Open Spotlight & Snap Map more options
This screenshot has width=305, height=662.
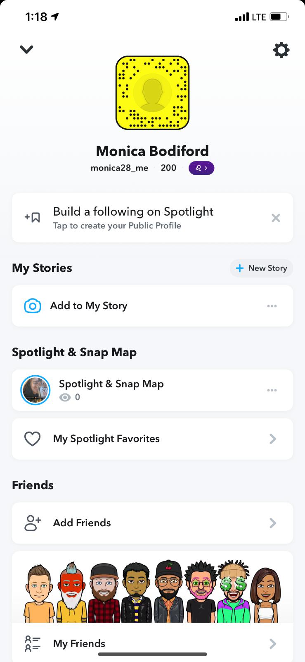click(272, 390)
